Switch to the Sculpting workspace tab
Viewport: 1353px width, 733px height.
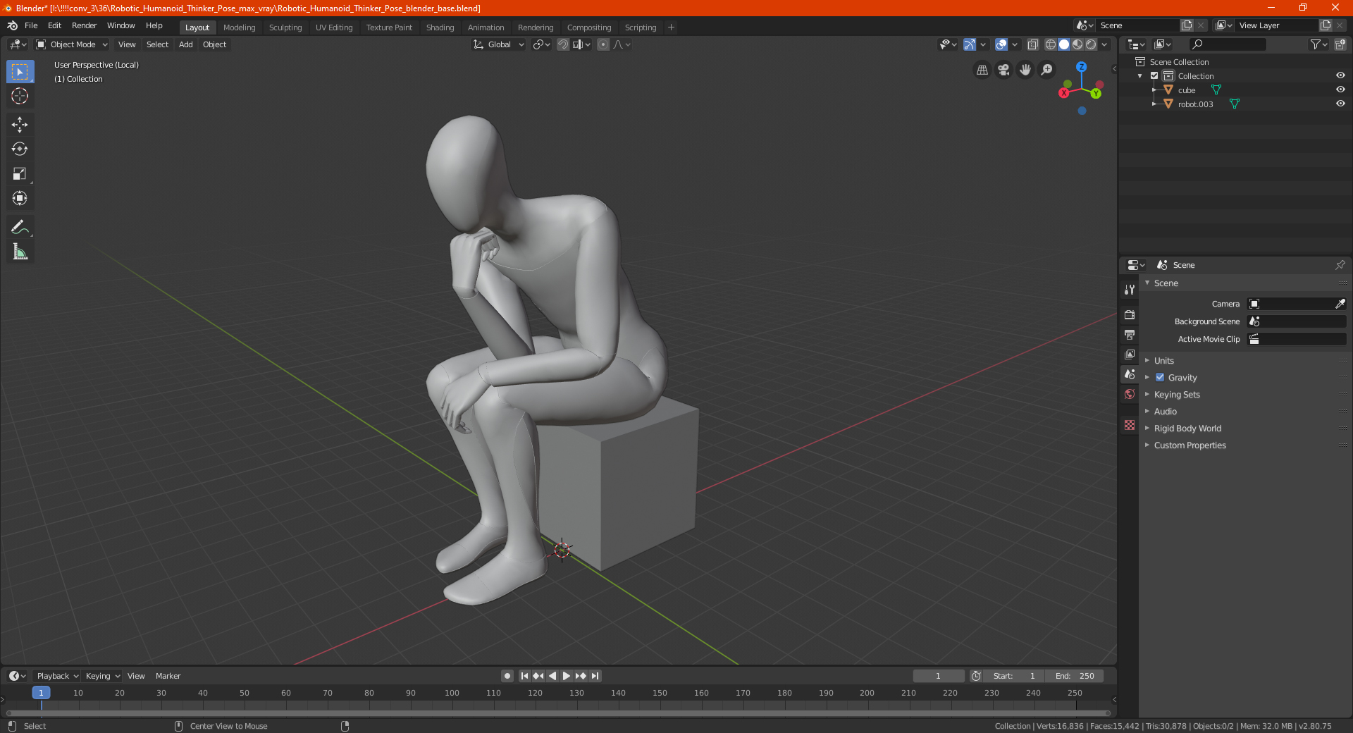click(285, 27)
